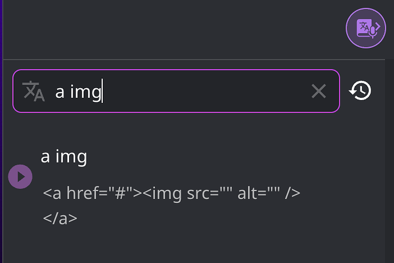Clear the search field with X
The image size is (394, 263).
(x=319, y=91)
